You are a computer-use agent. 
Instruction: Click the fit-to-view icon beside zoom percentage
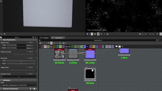tap(140, 34)
